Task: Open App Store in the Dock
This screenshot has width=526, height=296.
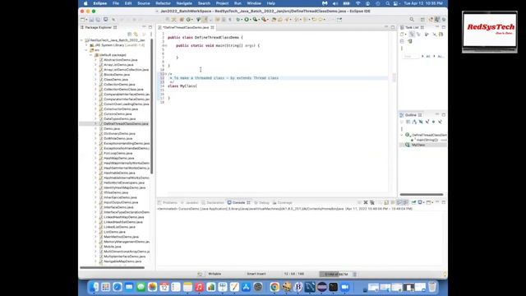Action: click(x=246, y=287)
